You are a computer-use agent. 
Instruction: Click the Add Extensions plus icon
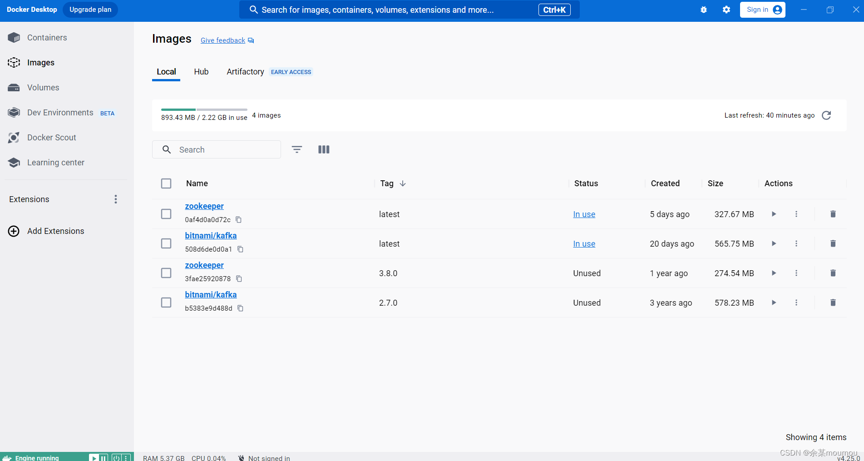click(x=14, y=231)
